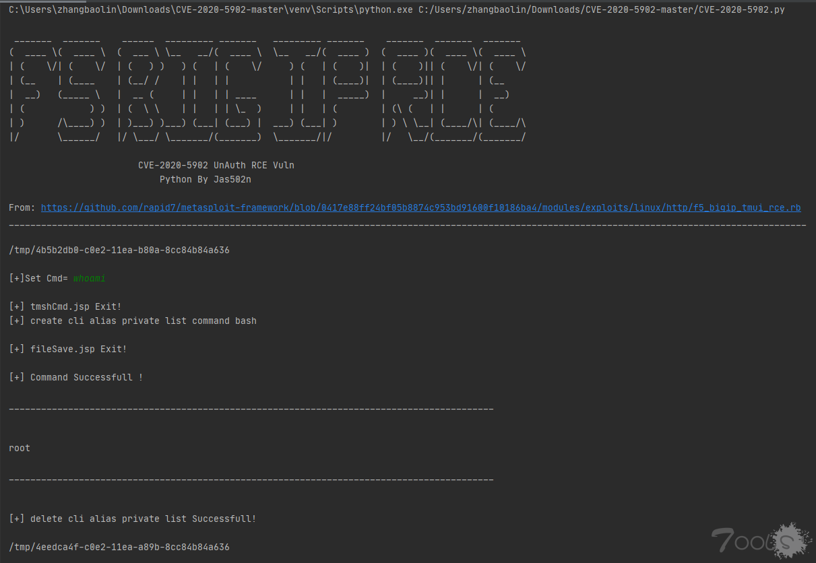Image resolution: width=816 pixels, height=563 pixels.
Task: Click the '[+] fileSave.jsp Exit!' output line
Action: point(68,350)
